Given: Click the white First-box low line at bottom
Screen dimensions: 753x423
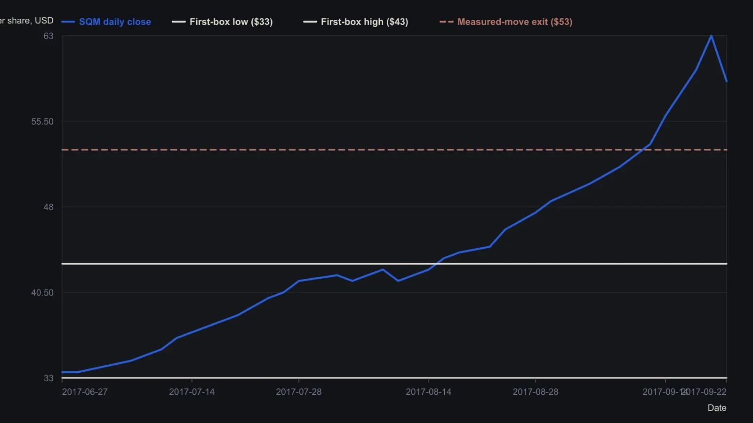Looking at the screenshot, I should [x=394, y=377].
